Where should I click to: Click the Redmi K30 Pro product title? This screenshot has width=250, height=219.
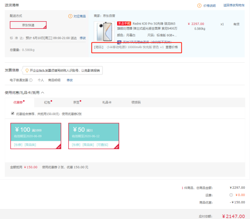point(147,26)
